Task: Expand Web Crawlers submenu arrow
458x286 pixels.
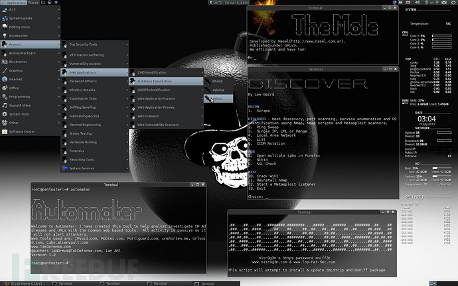Action: pos(202,116)
